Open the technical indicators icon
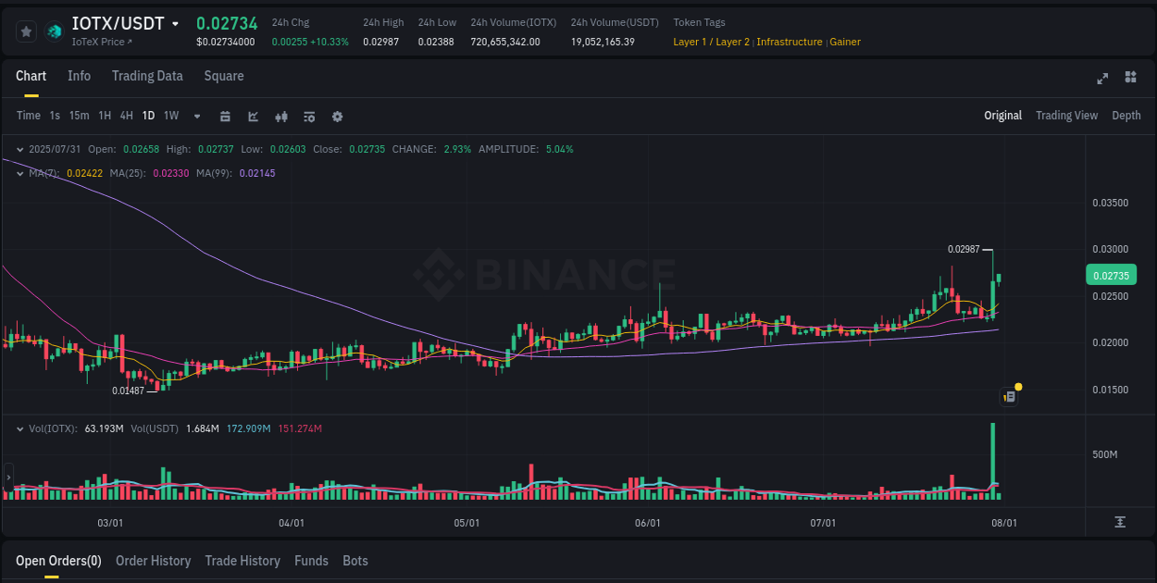The image size is (1157, 583). (280, 116)
